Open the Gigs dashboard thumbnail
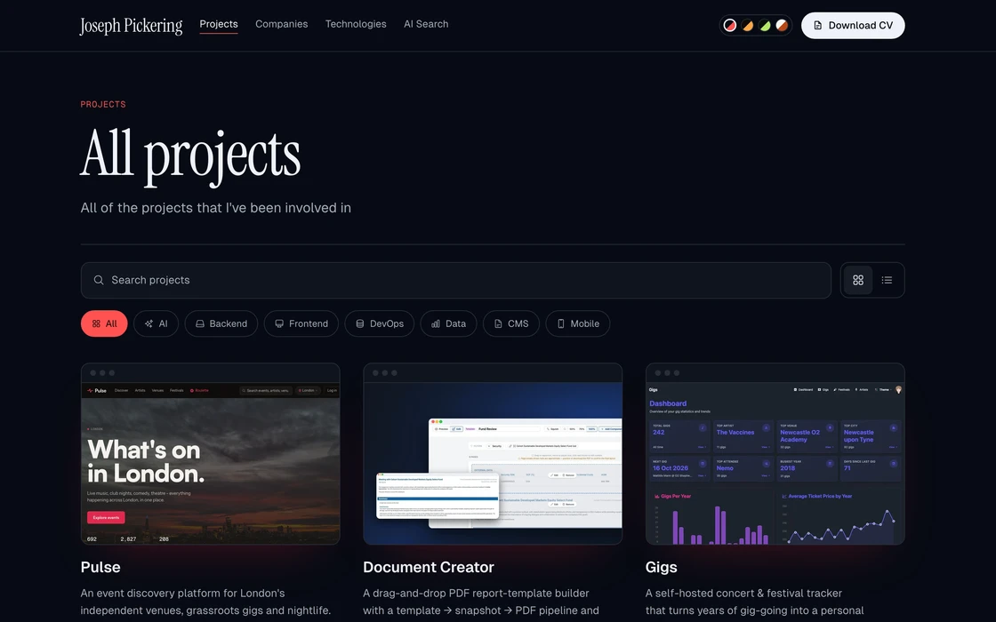Viewport: 996px width, 622px height. 775,454
